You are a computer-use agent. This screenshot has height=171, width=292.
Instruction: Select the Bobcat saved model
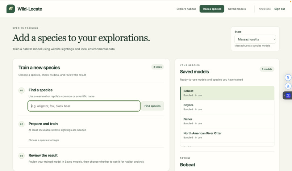227,93
